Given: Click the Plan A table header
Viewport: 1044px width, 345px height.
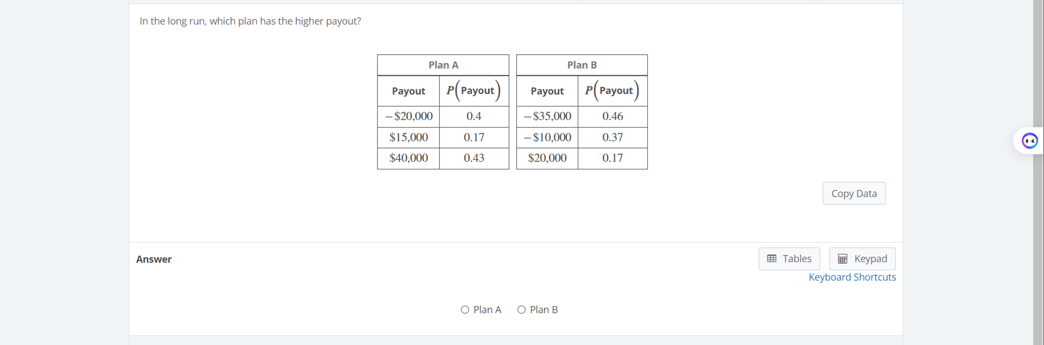Looking at the screenshot, I should (x=443, y=65).
